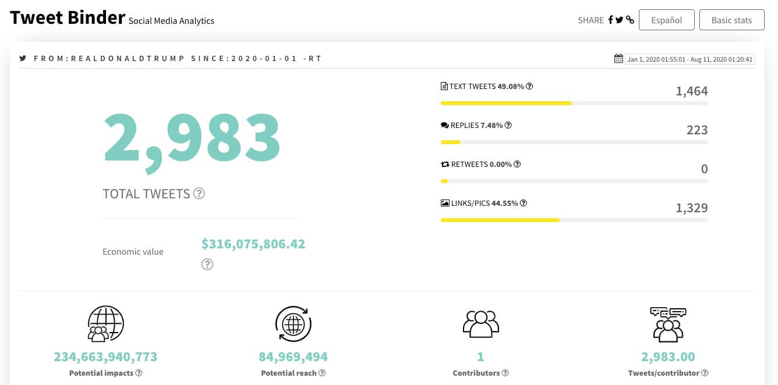Open the calendar date icon
The image size is (778, 385).
(618, 59)
